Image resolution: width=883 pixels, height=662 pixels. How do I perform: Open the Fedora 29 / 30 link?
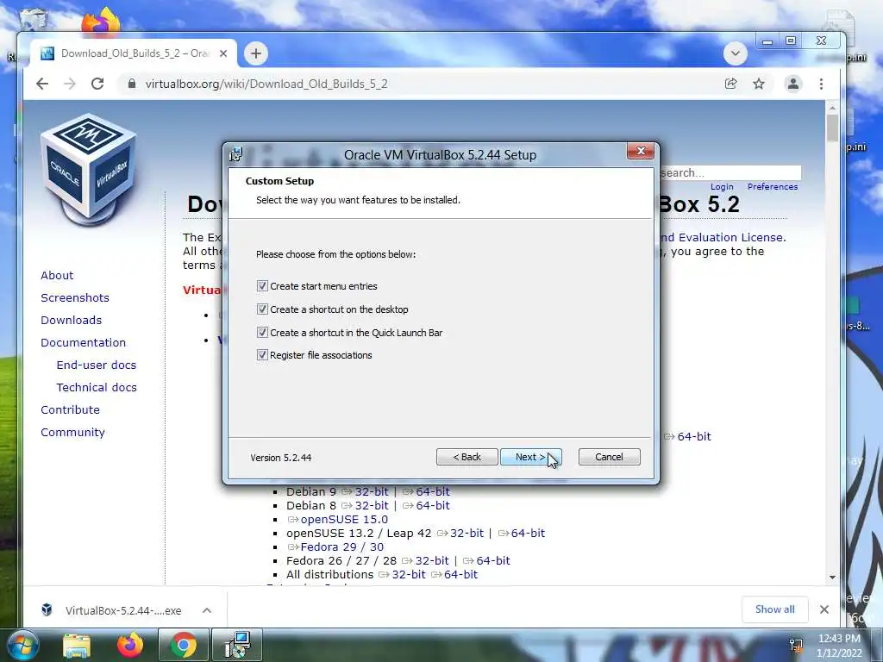(x=341, y=546)
